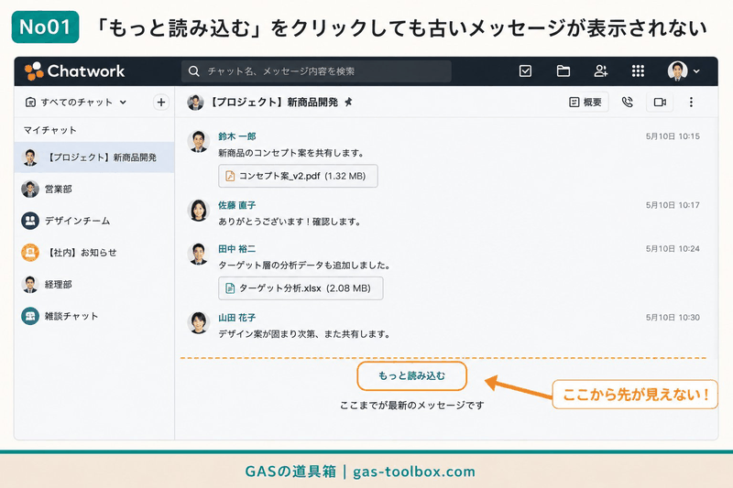The height and width of the screenshot is (488, 733).
Task: Click message デザイン案が固まり次第、また共有します。
Action: (304, 334)
